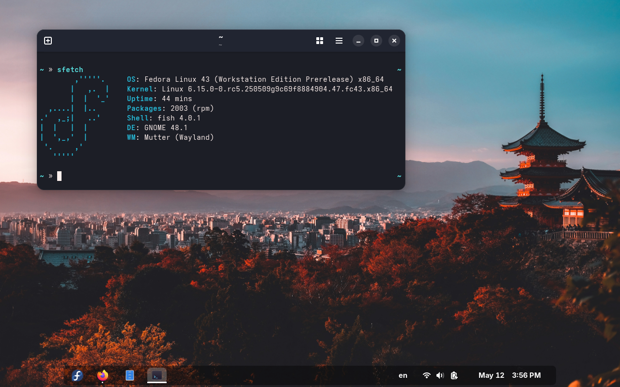Open a new terminal tab with plus icon
Image resolution: width=620 pixels, height=387 pixels.
(x=48, y=41)
